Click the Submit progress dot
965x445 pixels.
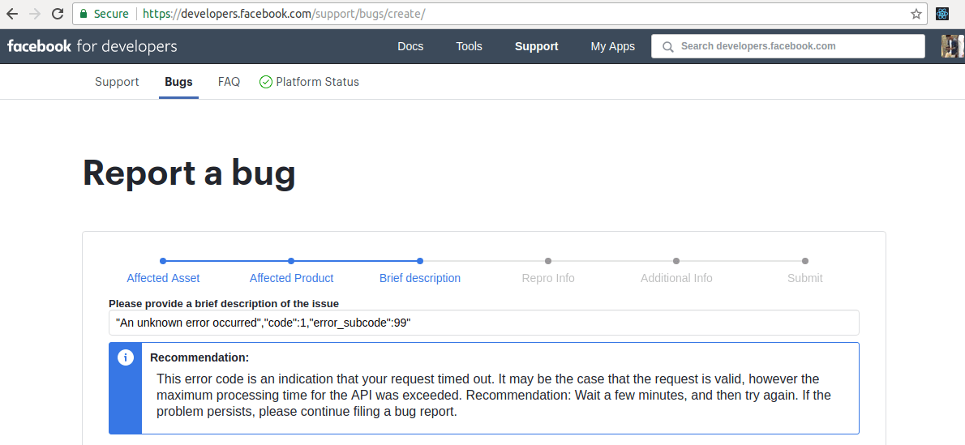tap(805, 261)
